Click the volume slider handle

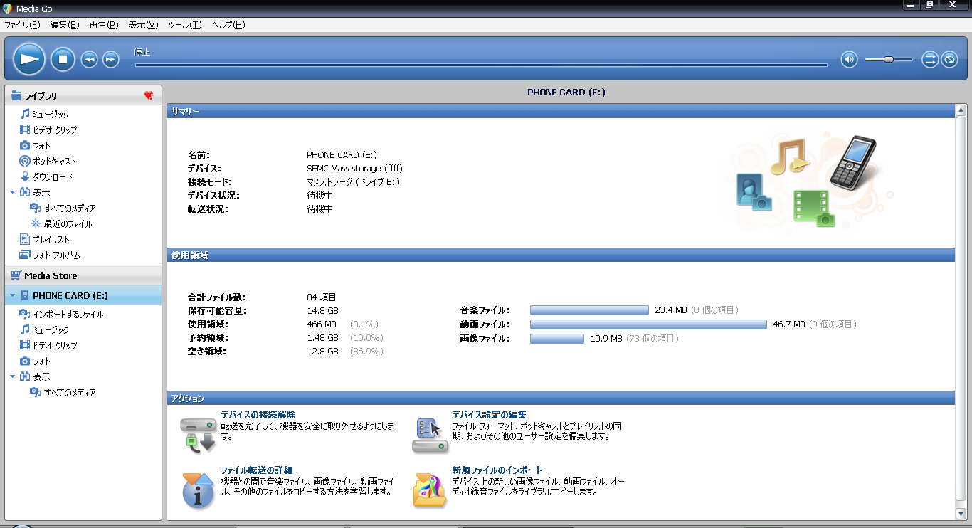(x=888, y=59)
